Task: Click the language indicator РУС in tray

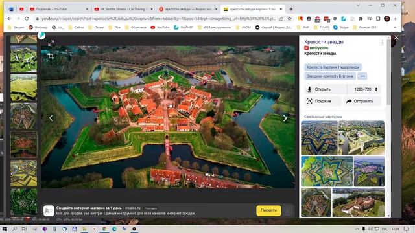Action: [x=385, y=228]
